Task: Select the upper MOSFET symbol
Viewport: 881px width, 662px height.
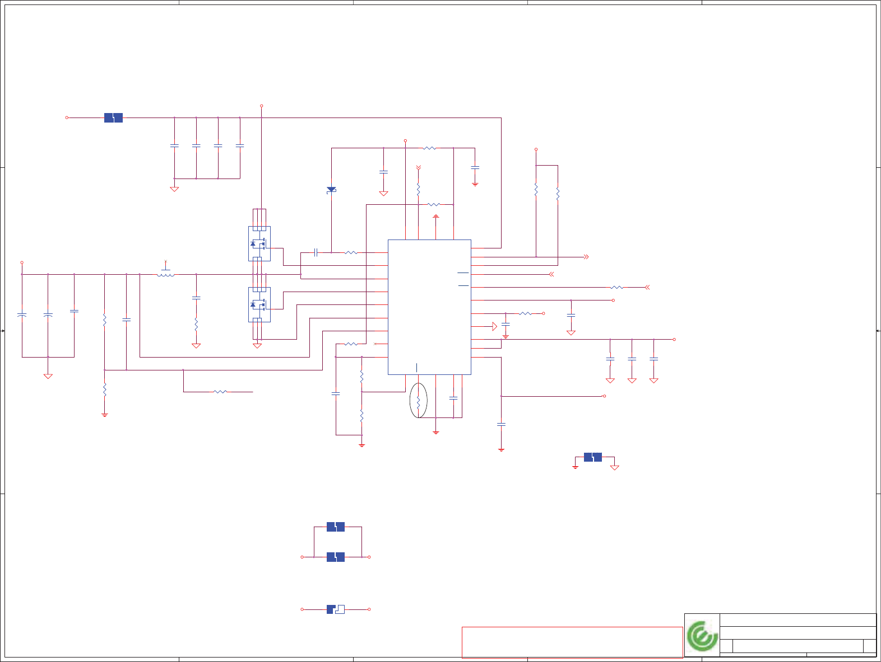Action: [259, 243]
